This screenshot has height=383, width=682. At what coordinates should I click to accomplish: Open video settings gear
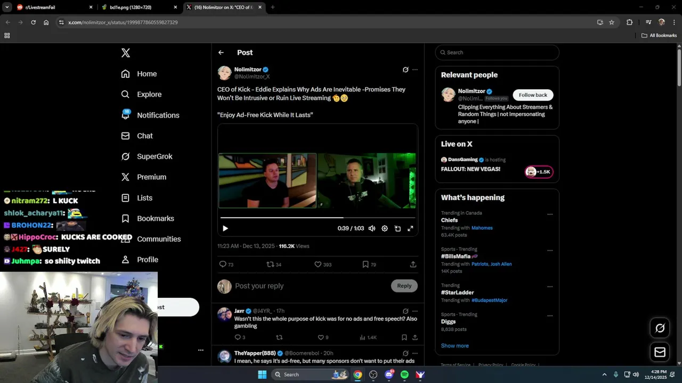(x=385, y=228)
